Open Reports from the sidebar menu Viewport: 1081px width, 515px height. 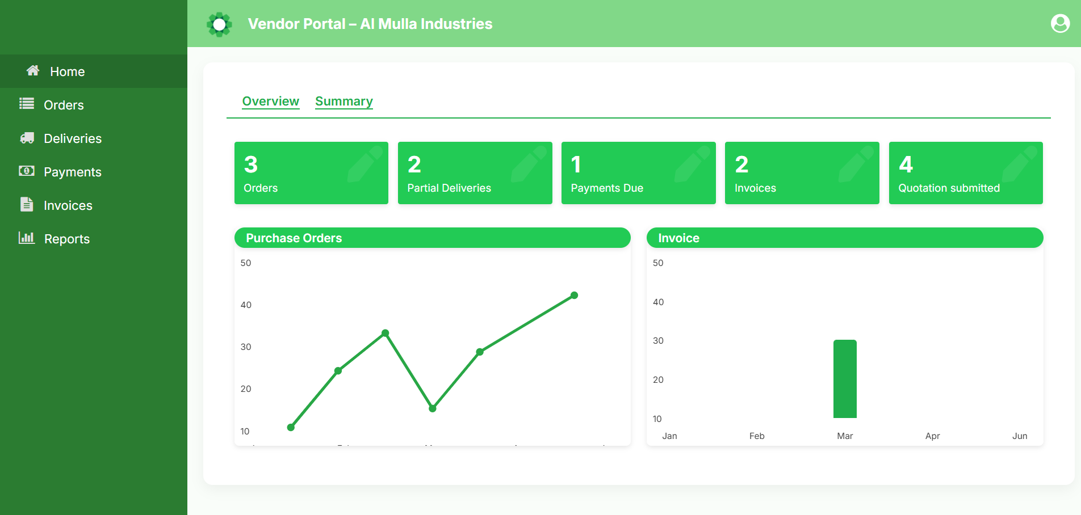pyautogui.click(x=94, y=239)
